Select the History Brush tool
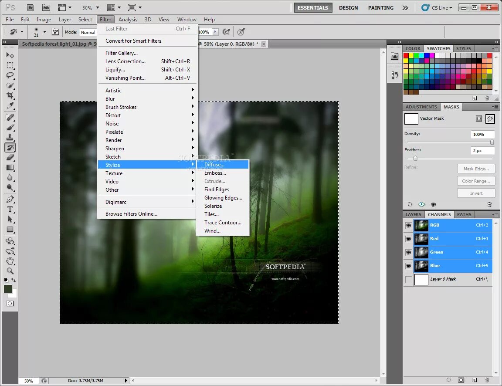The image size is (502, 386). [10, 148]
